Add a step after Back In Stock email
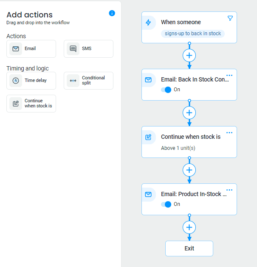 tap(189, 113)
